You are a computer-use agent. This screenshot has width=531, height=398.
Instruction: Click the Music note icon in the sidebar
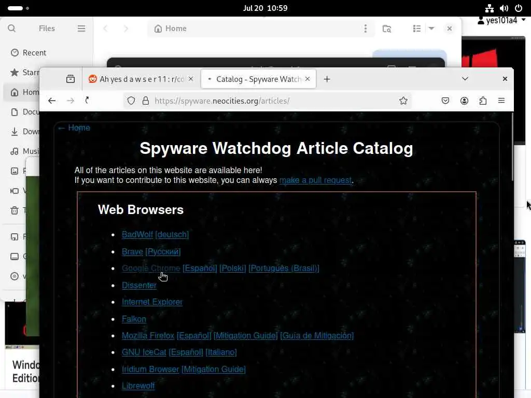[x=15, y=151]
